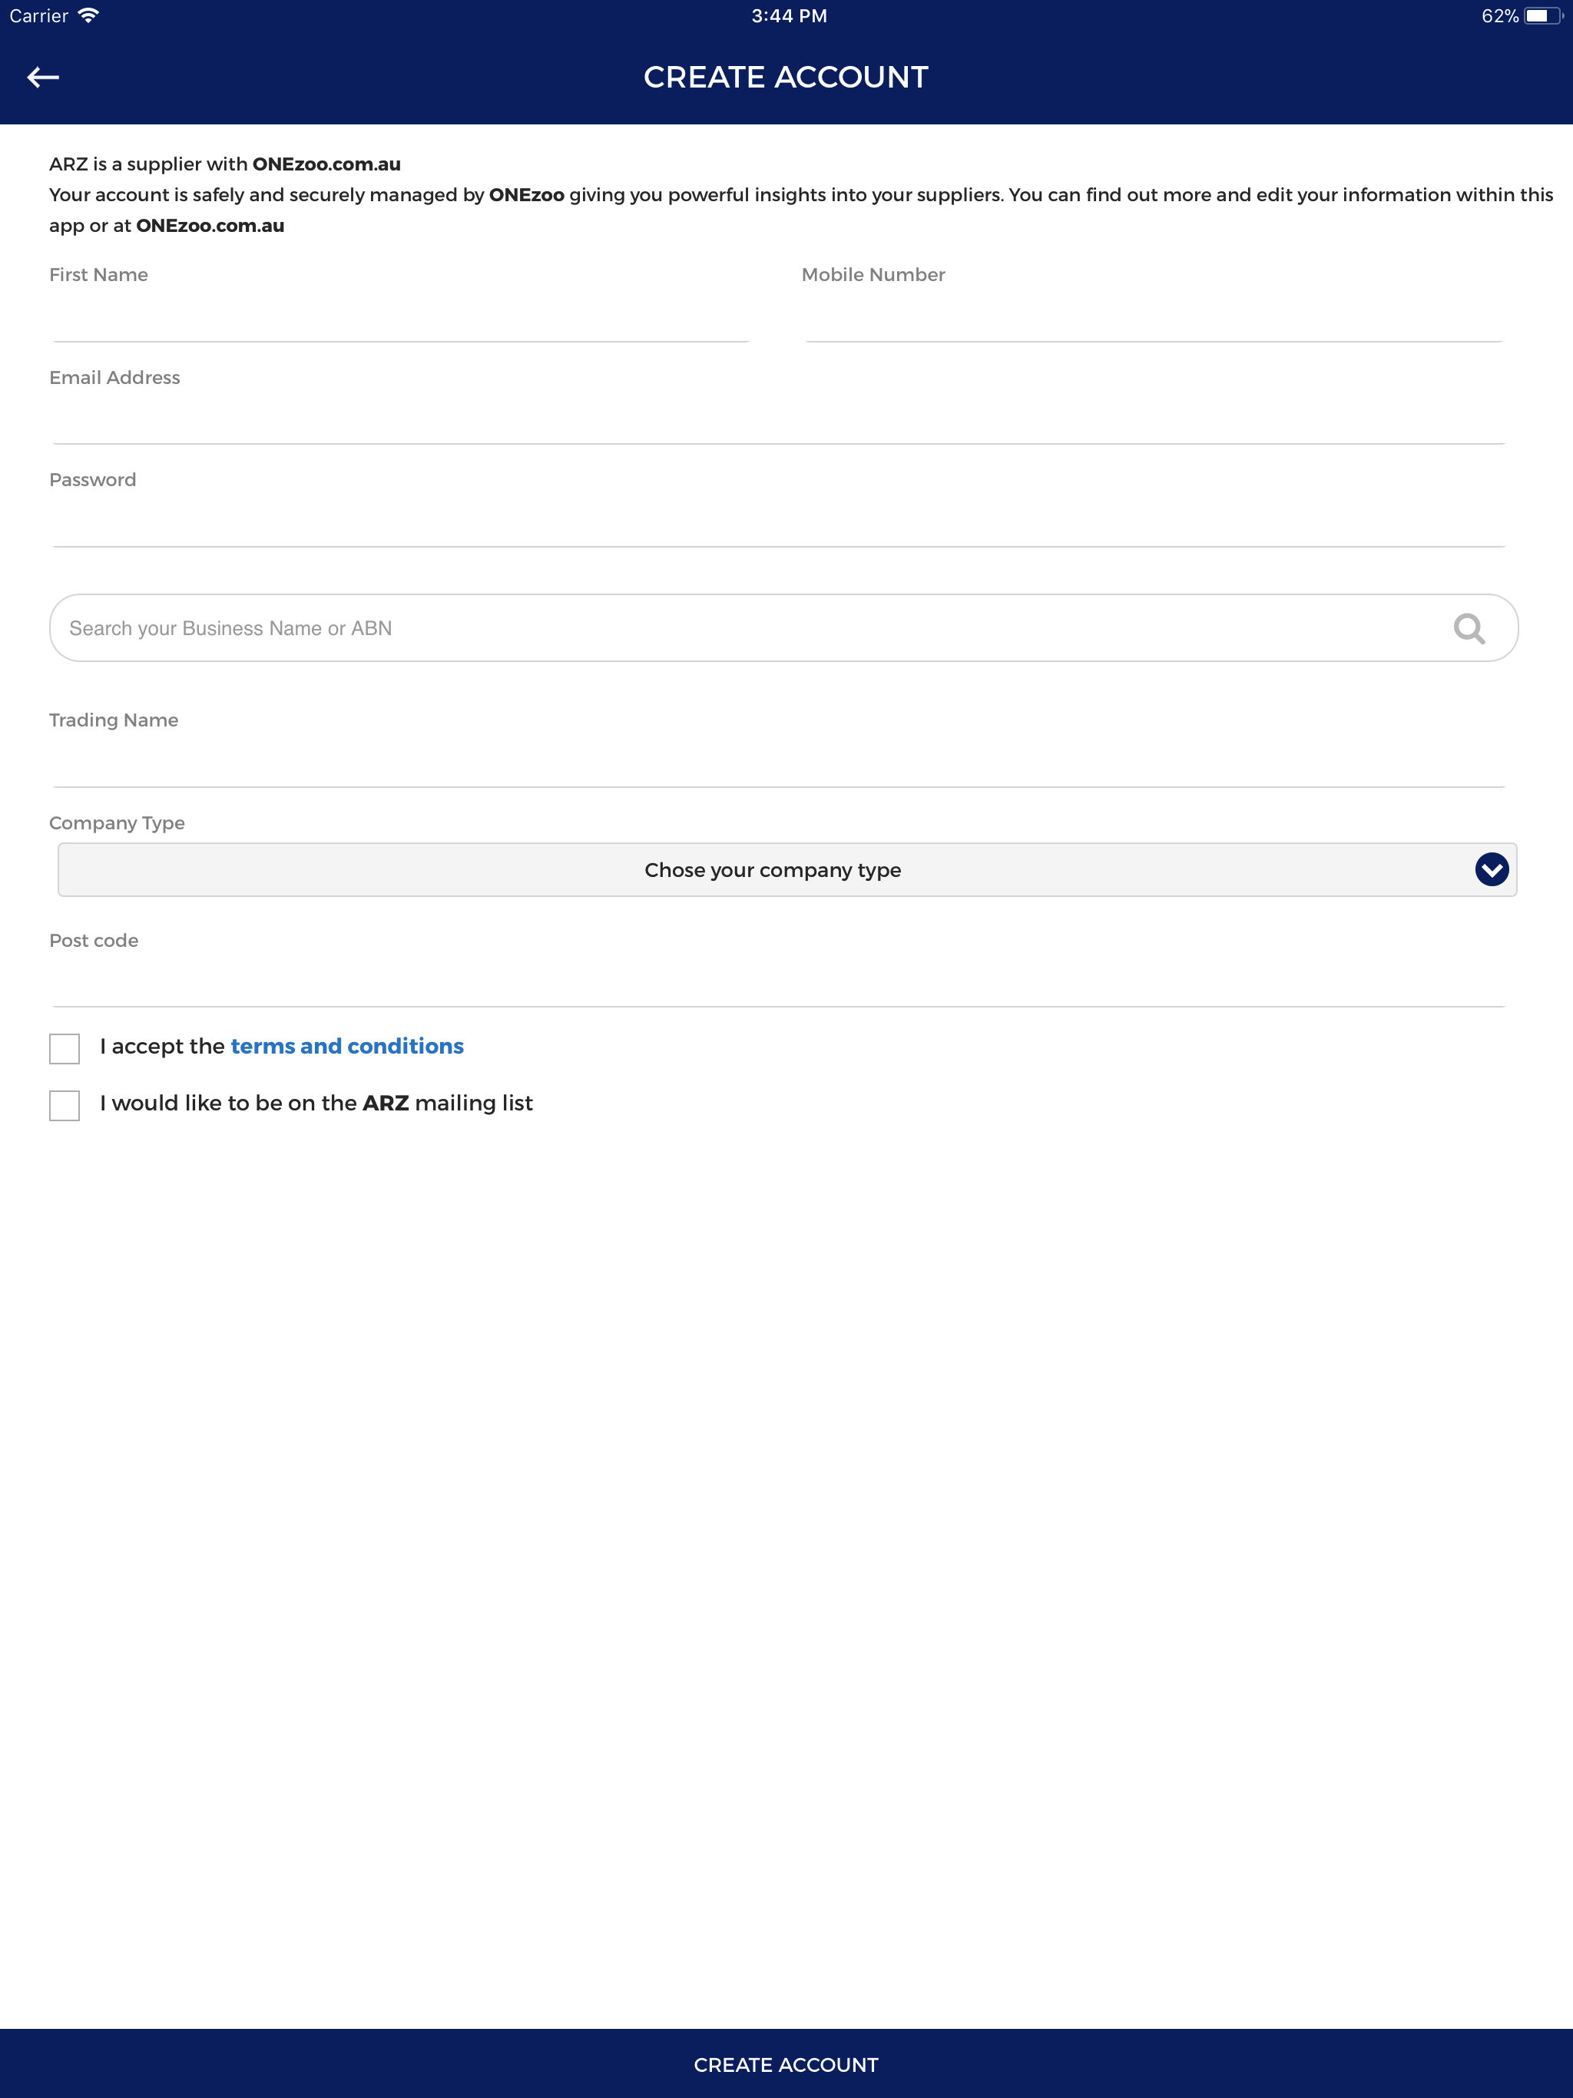This screenshot has height=2098, width=1573.
Task: Open company type dropdown arrow
Action: (x=1492, y=869)
